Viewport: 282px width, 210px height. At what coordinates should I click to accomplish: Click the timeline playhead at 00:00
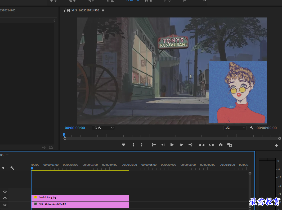point(32,168)
